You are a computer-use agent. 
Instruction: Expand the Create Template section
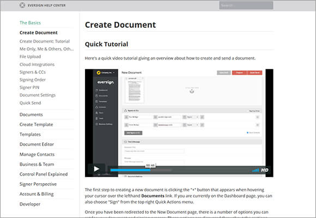pos(37,125)
